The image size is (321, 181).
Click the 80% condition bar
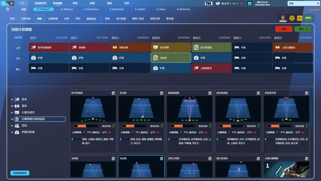(308, 18)
